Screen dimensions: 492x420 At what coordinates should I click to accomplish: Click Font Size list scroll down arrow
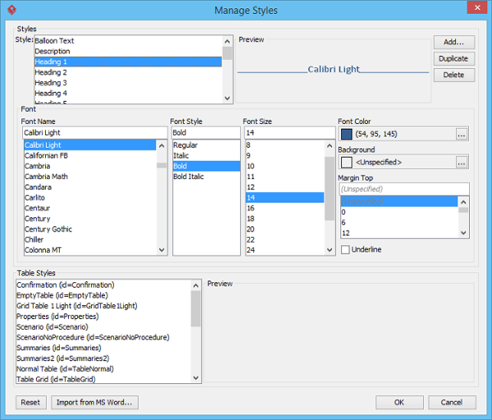point(330,250)
